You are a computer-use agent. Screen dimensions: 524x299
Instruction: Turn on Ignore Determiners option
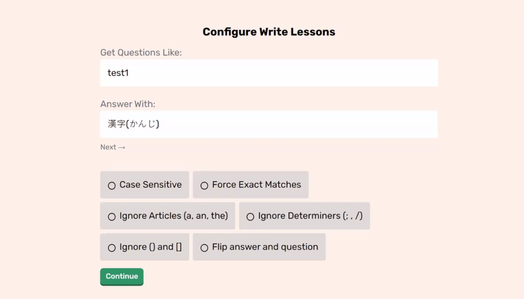(x=304, y=216)
